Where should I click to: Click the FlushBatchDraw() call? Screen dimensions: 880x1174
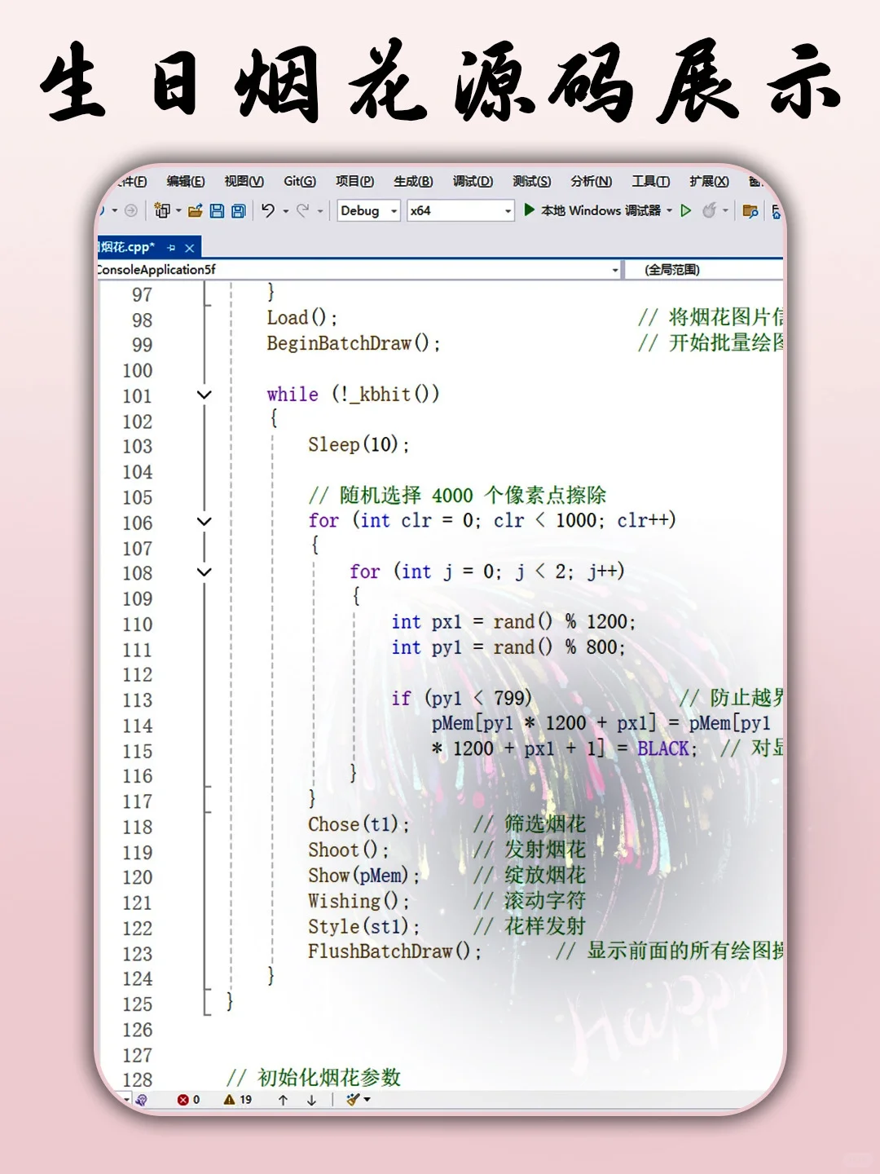pos(394,951)
